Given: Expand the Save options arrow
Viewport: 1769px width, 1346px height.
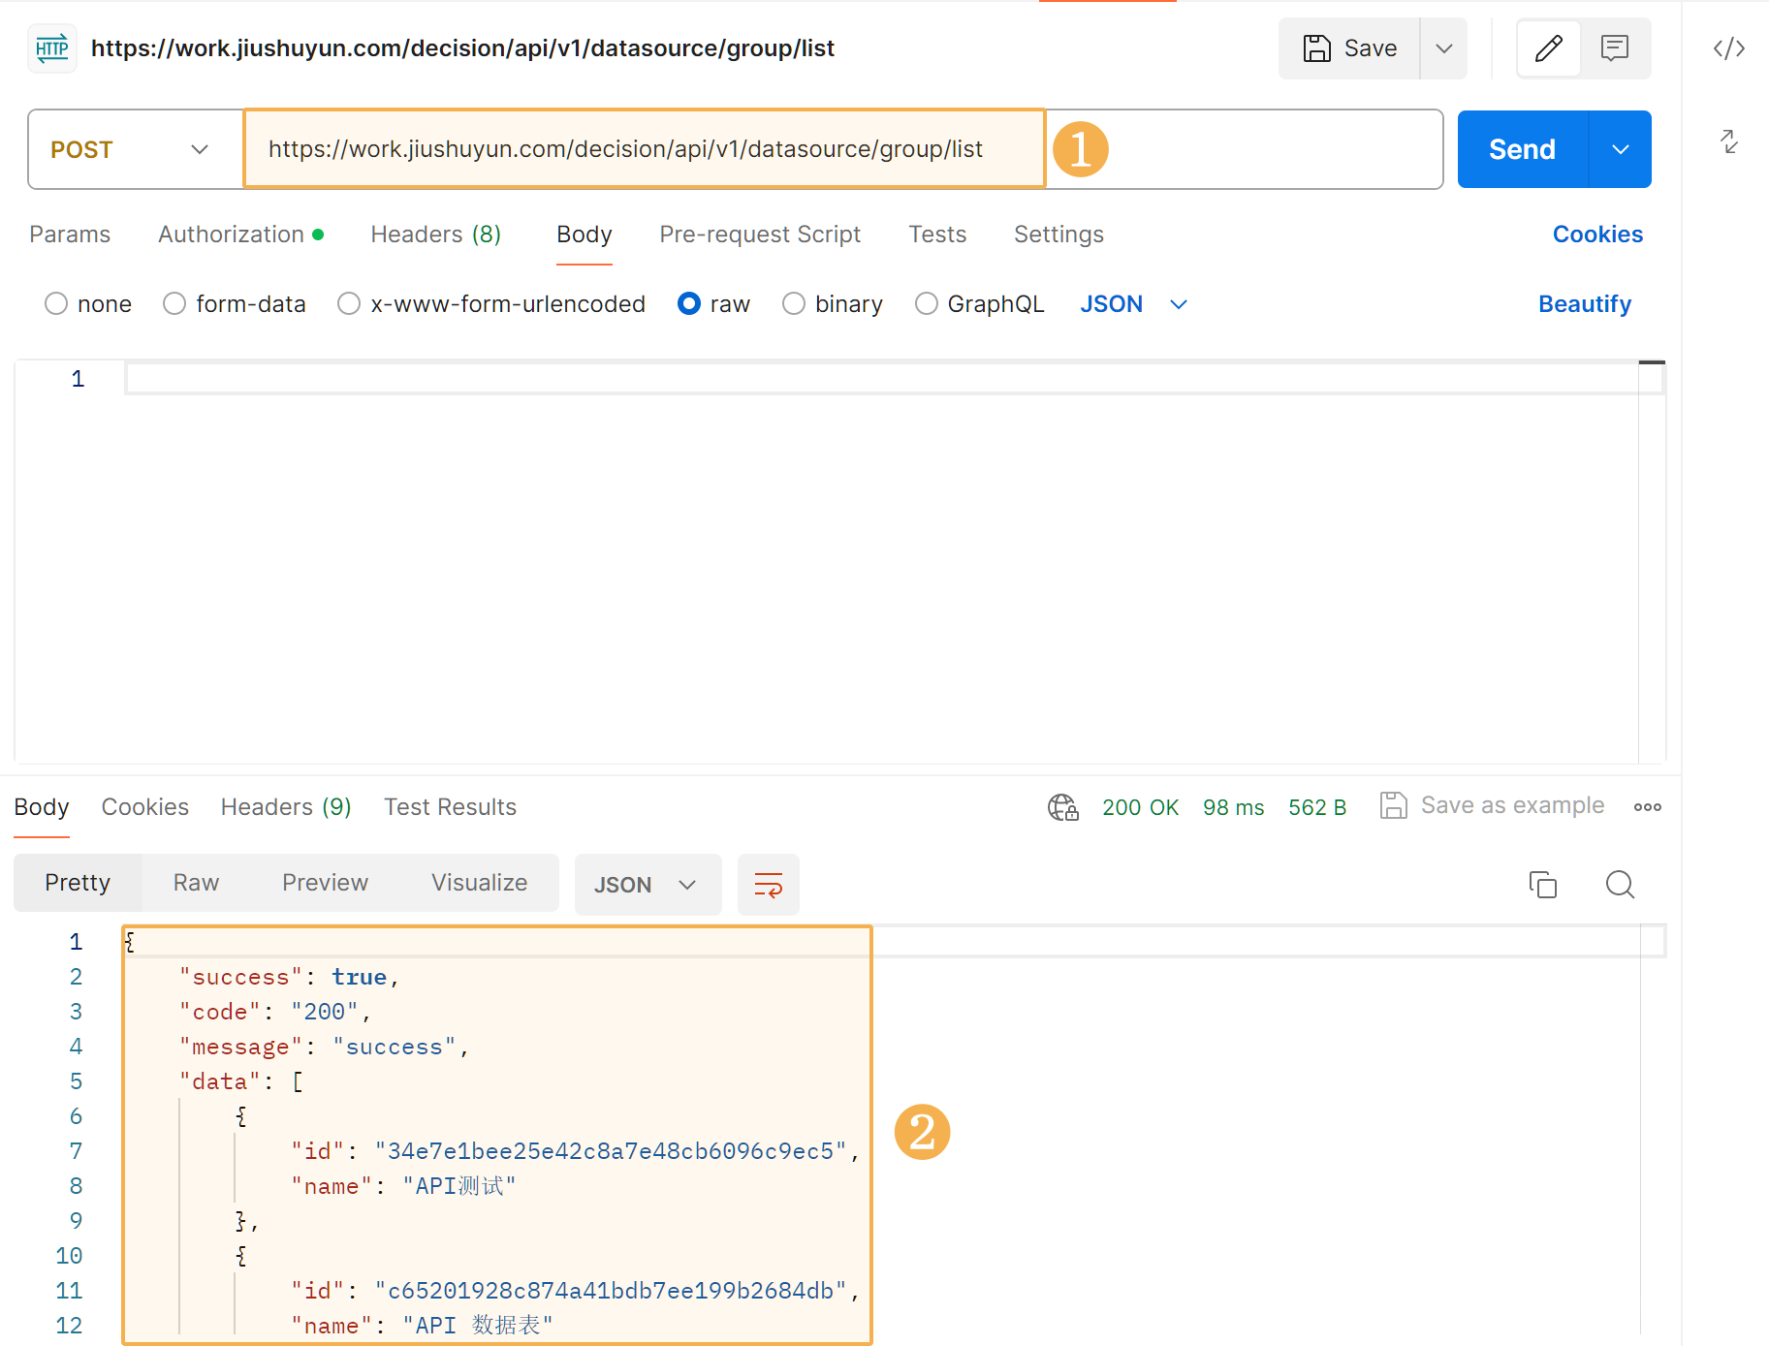Looking at the screenshot, I should (1443, 48).
